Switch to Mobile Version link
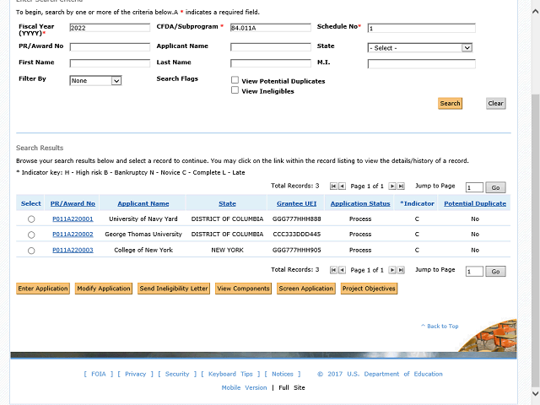540x405 pixels. point(244,388)
